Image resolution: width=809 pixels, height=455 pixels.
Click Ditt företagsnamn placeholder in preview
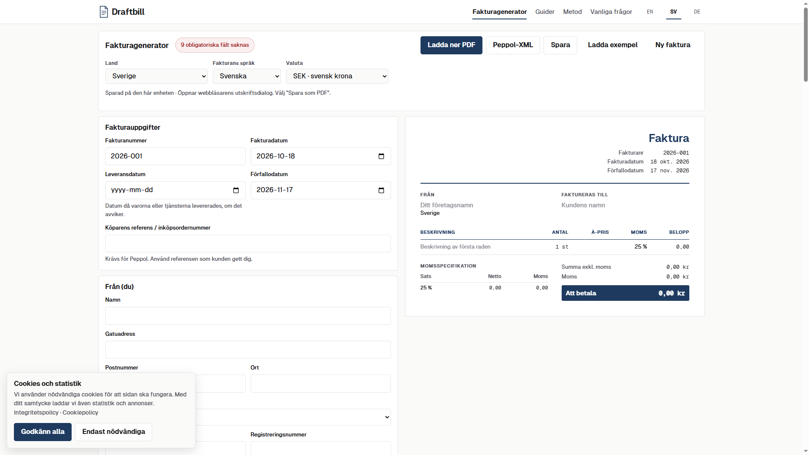[x=447, y=205]
